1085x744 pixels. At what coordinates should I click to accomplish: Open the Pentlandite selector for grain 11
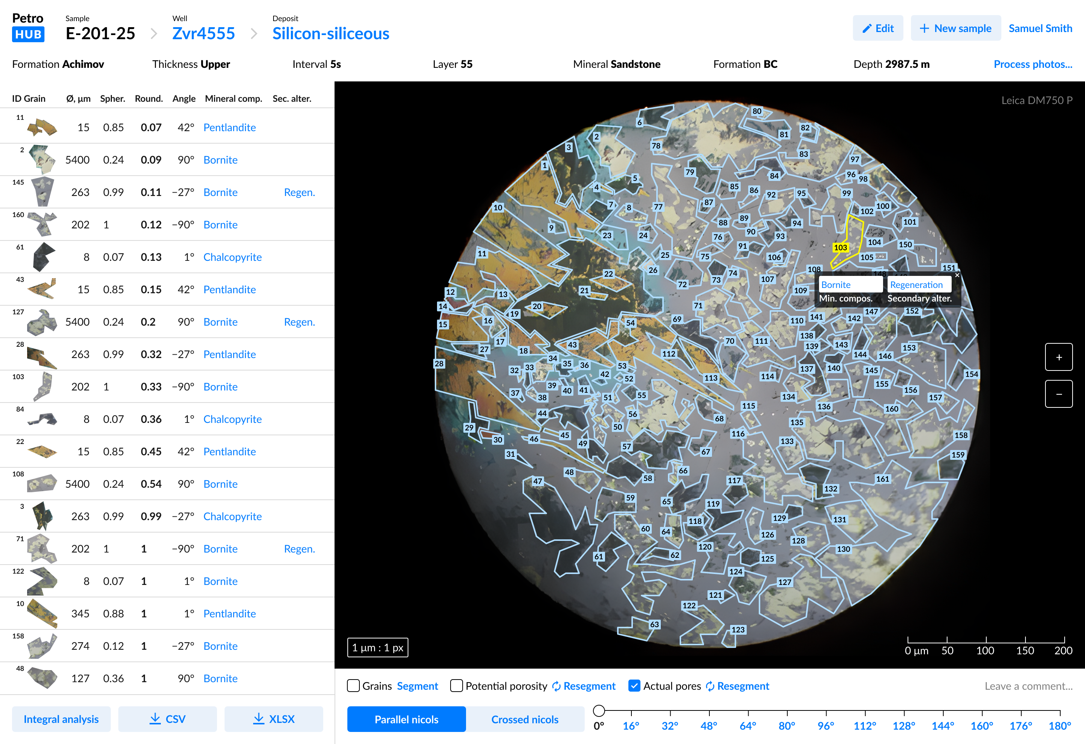229,127
